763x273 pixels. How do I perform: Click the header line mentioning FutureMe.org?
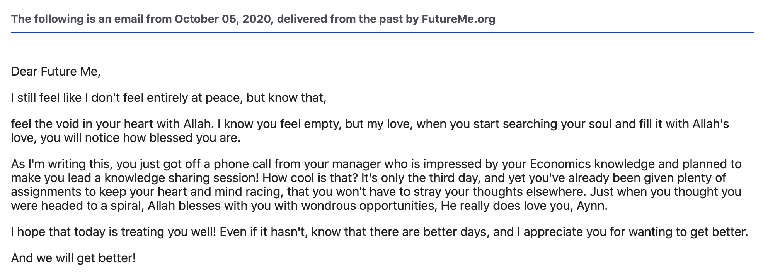coord(253,19)
